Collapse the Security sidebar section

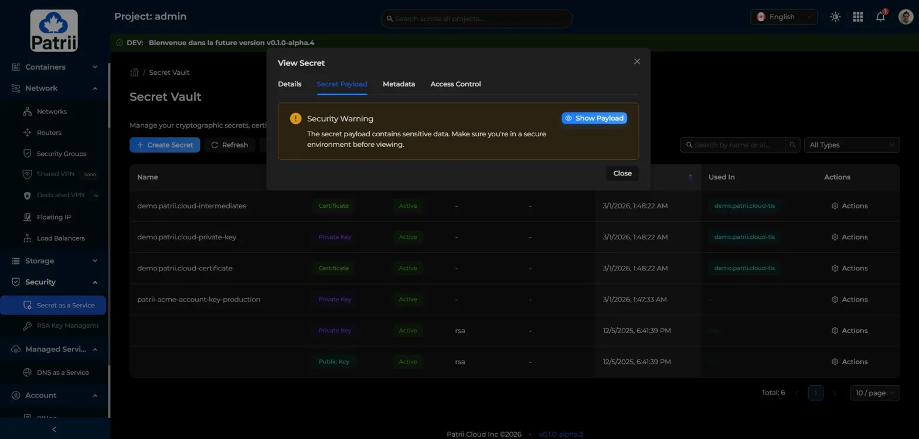point(95,282)
